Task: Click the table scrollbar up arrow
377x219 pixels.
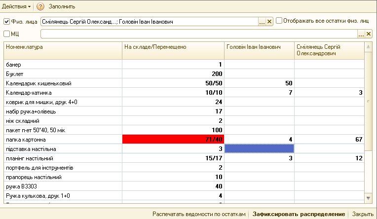Action: click(x=368, y=46)
